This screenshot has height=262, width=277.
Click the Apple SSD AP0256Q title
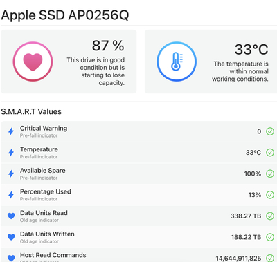click(65, 15)
